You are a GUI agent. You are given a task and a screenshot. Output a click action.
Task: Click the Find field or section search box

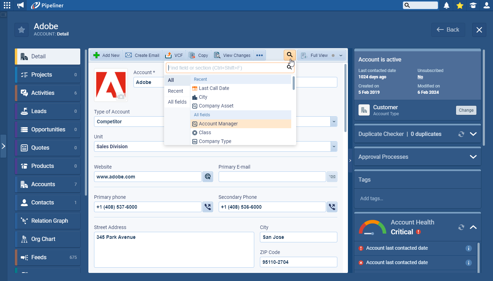pos(225,68)
